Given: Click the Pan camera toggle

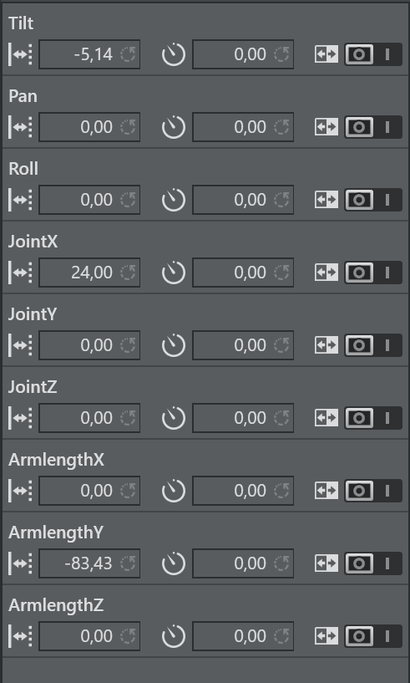Looking at the screenshot, I should coord(373,127).
